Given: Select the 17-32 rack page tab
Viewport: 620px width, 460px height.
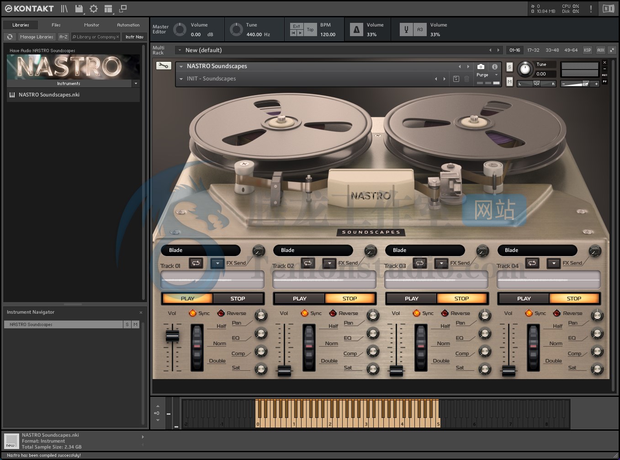Looking at the screenshot, I should point(533,50).
